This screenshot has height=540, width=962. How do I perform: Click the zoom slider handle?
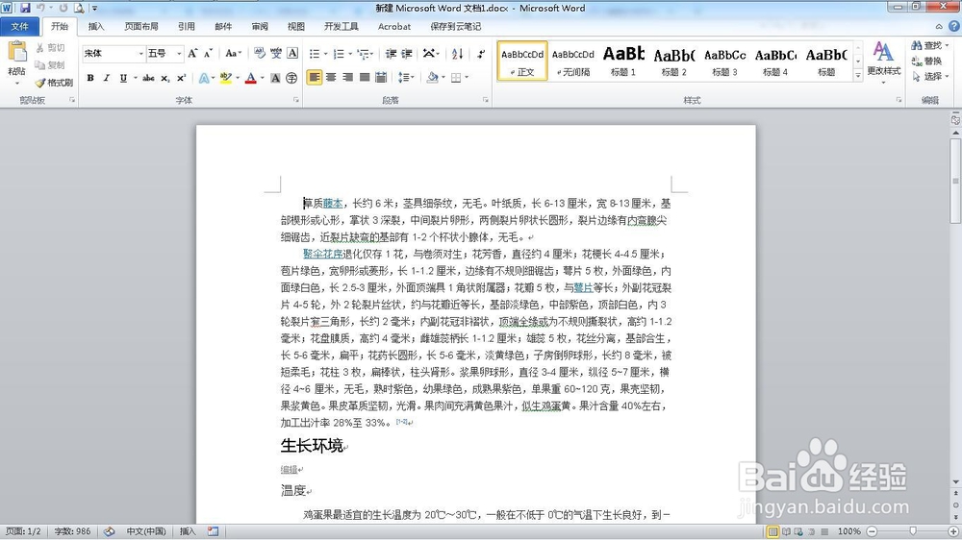pos(913,531)
